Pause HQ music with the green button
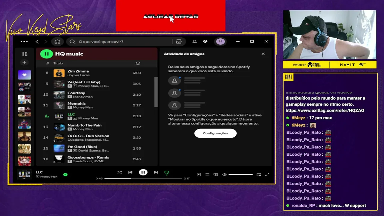 (x=46, y=54)
